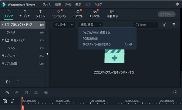Open the ヘルプ menu
This screenshot has height=110, width=182.
point(98,5)
